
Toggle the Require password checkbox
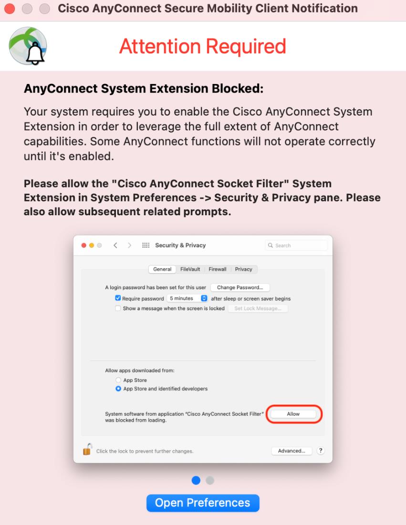[118, 298]
